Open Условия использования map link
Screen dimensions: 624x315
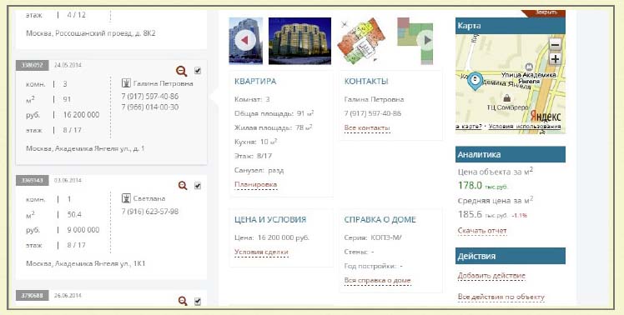click(525, 127)
